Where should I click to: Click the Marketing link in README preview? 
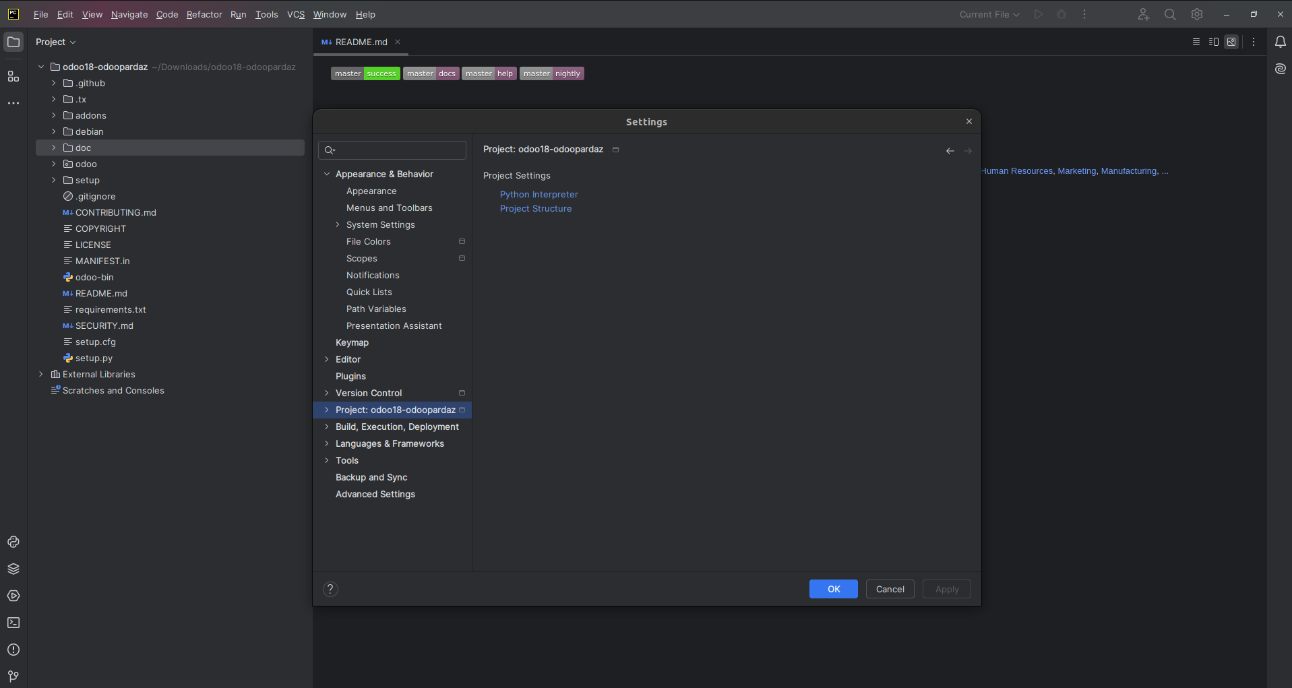coord(1076,171)
